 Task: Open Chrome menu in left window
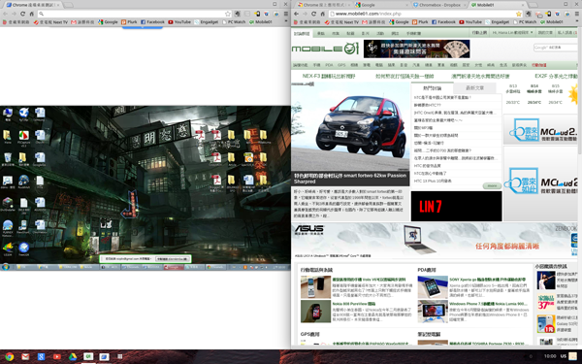point(285,14)
